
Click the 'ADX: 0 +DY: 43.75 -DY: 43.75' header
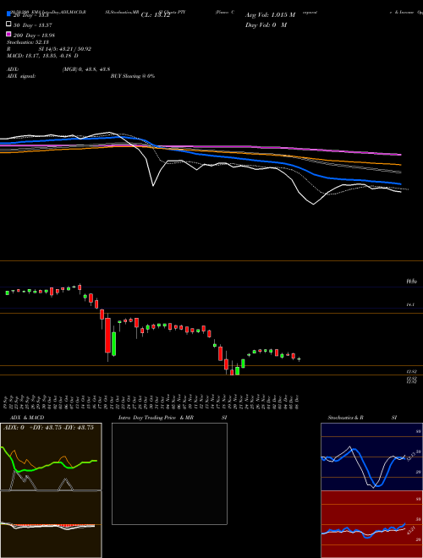tap(48, 428)
